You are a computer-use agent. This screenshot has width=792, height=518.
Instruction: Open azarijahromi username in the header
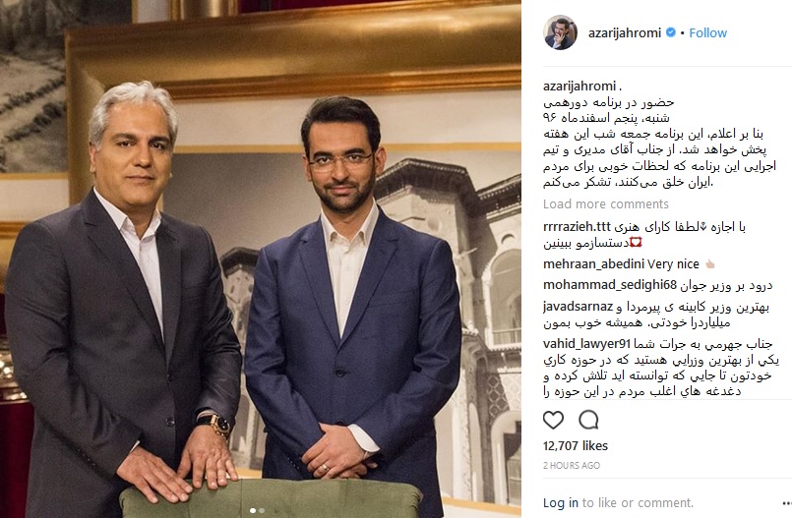(x=625, y=32)
